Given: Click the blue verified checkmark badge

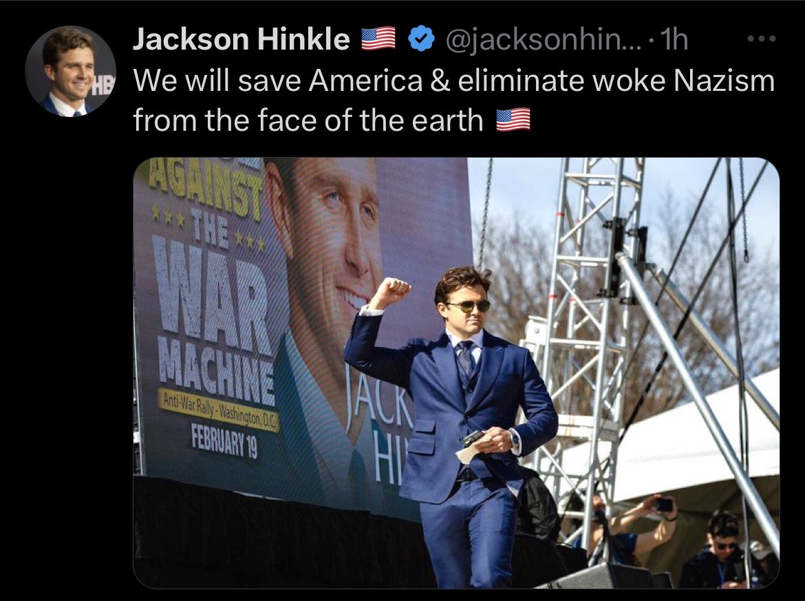Looking at the screenshot, I should pyautogui.click(x=421, y=39).
